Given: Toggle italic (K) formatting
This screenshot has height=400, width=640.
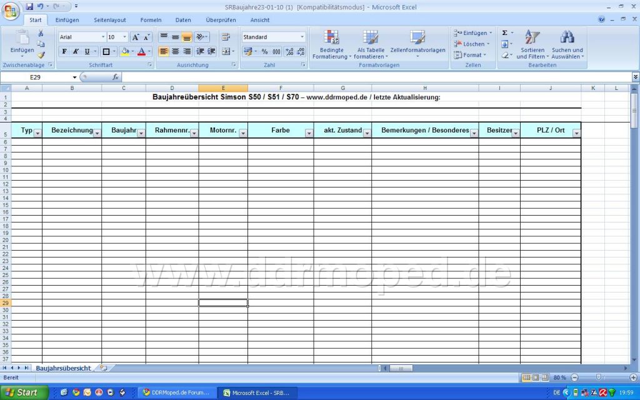Looking at the screenshot, I should point(76,52).
